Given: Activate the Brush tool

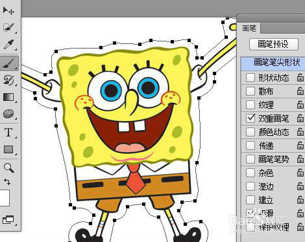Looking at the screenshot, I should 8,63.
